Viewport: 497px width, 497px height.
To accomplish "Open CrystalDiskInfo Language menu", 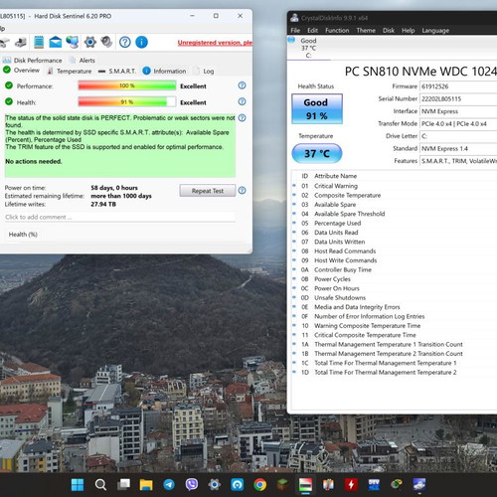I will [435, 31].
